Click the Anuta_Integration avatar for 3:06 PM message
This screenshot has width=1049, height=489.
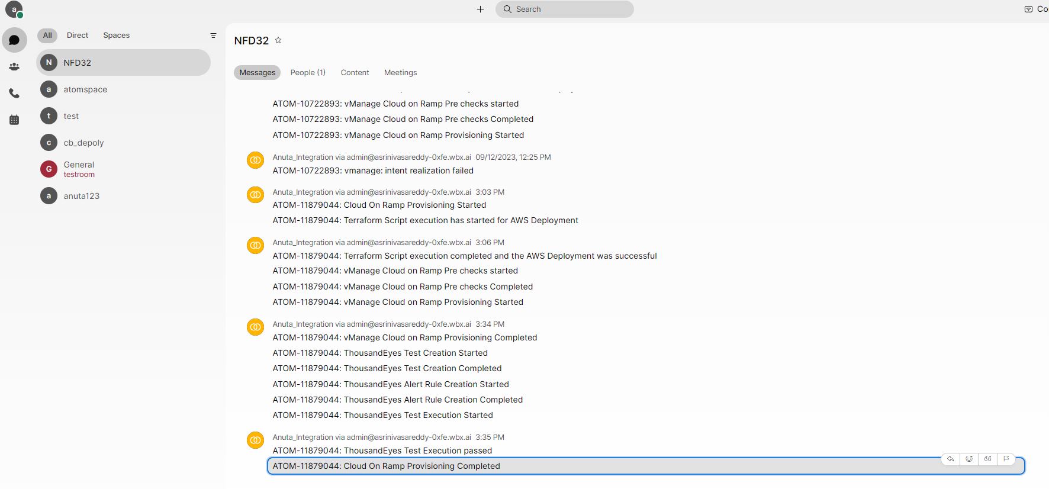point(255,245)
